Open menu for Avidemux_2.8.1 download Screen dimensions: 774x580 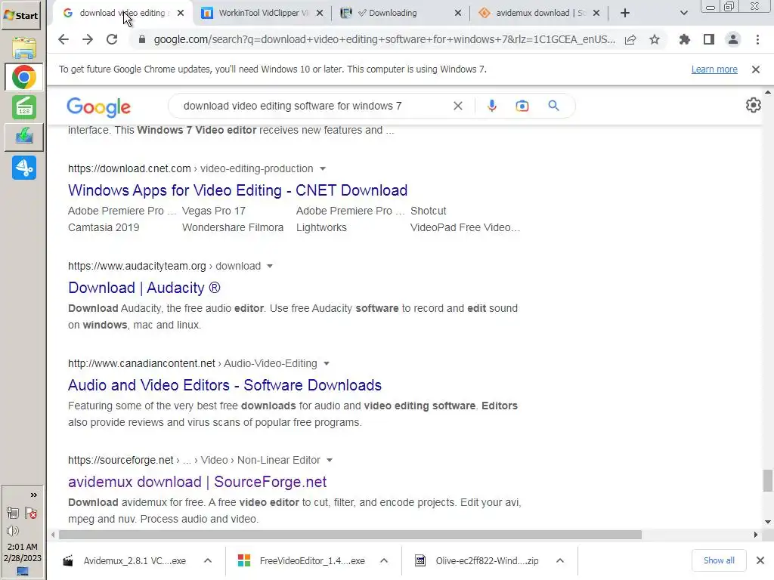pyautogui.click(x=208, y=560)
